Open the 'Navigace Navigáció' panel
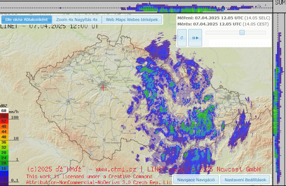286x186 pixels. (196, 180)
